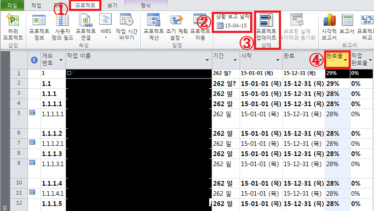Collapse the row 1 summary task
374x211 pixels.
coord(69,73)
